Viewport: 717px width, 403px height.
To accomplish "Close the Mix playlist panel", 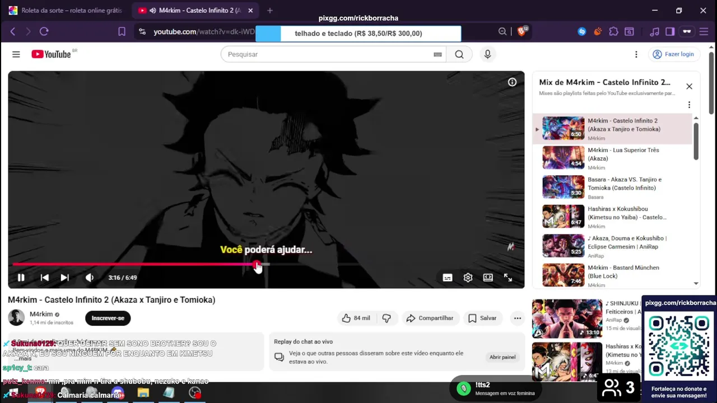I will point(689,86).
